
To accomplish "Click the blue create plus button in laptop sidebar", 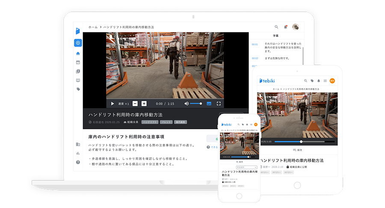I will point(78,43).
